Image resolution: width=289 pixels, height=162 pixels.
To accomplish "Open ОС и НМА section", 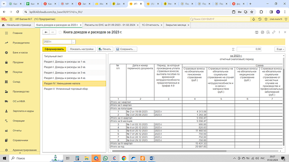I will (x=19, y=101).
